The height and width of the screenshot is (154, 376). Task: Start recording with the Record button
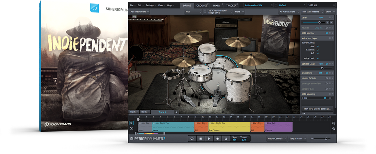pos(217,139)
